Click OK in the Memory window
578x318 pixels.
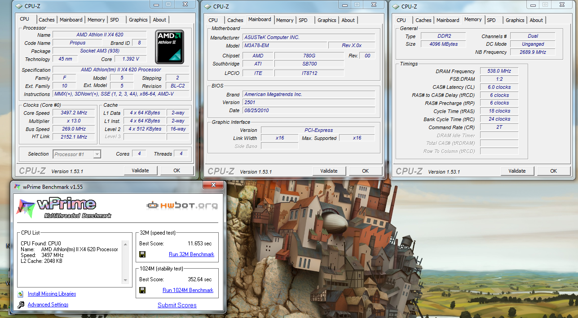click(x=554, y=171)
